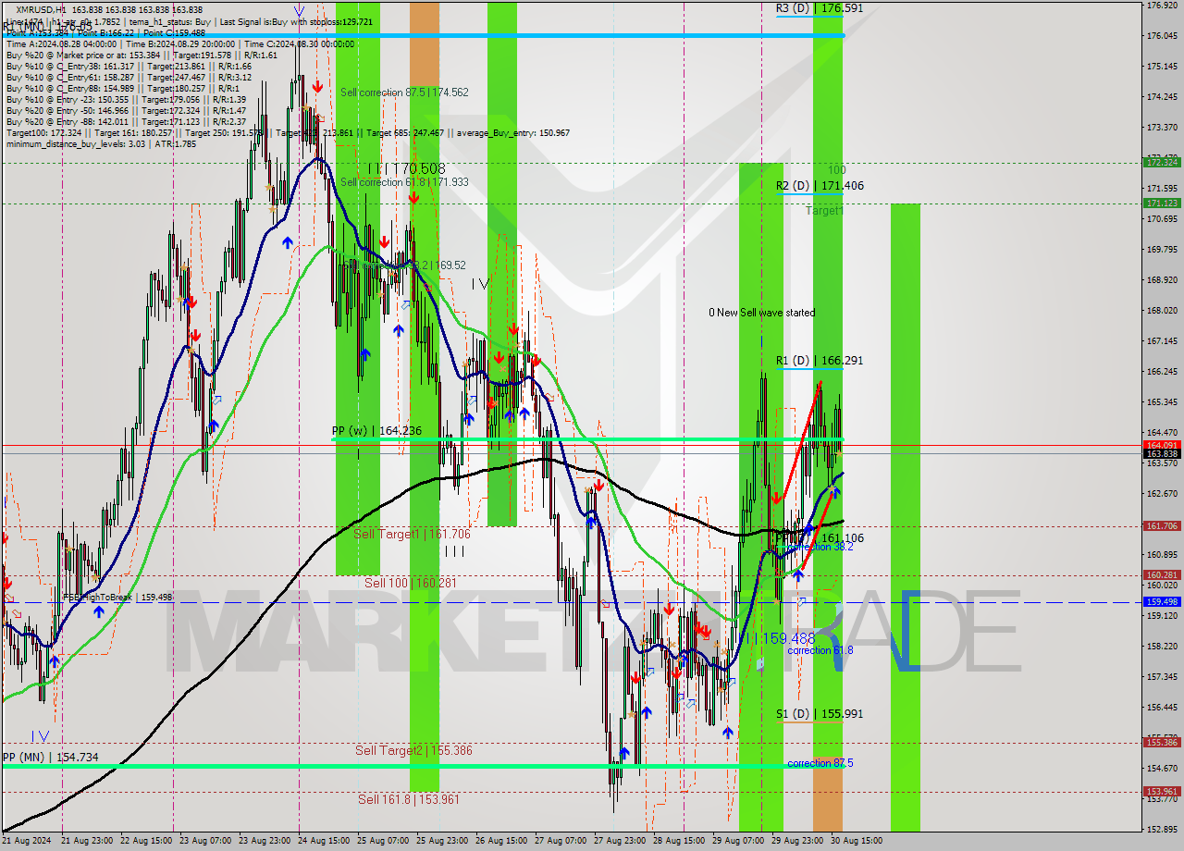
Task: Click the Target1 label near R2
Action: tap(824, 211)
